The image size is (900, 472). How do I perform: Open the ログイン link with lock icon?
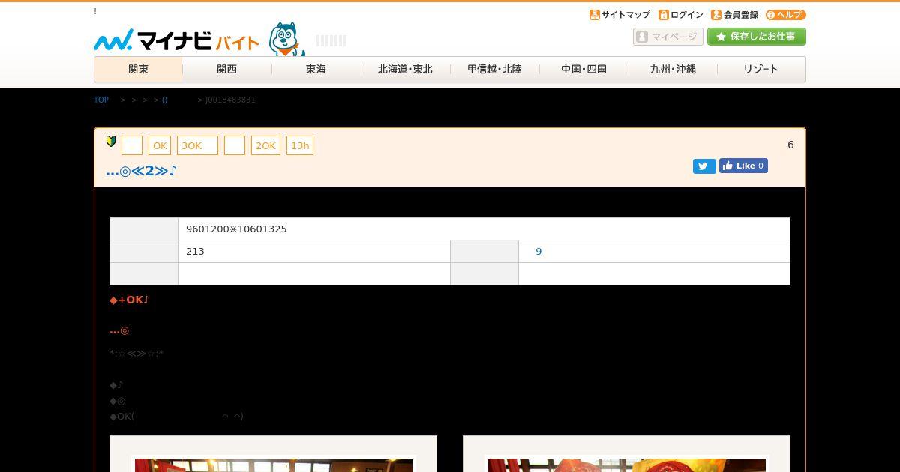681,15
